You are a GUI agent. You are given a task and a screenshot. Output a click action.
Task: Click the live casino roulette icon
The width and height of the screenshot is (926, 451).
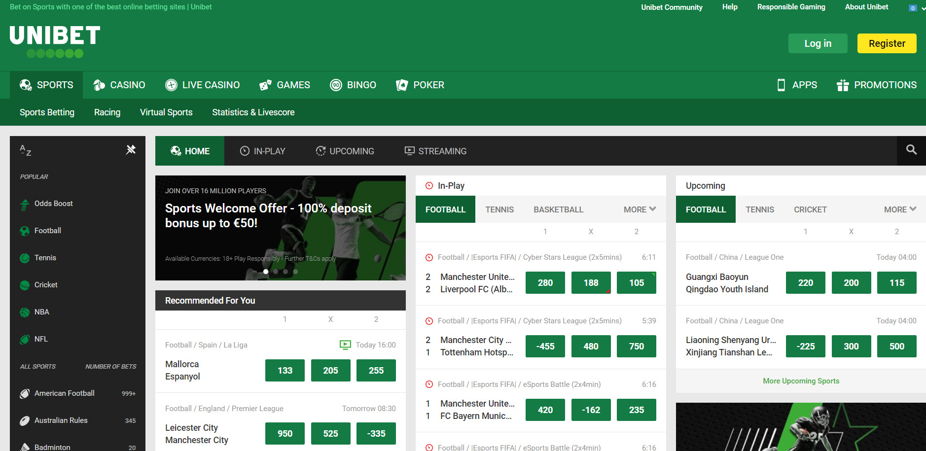point(171,85)
